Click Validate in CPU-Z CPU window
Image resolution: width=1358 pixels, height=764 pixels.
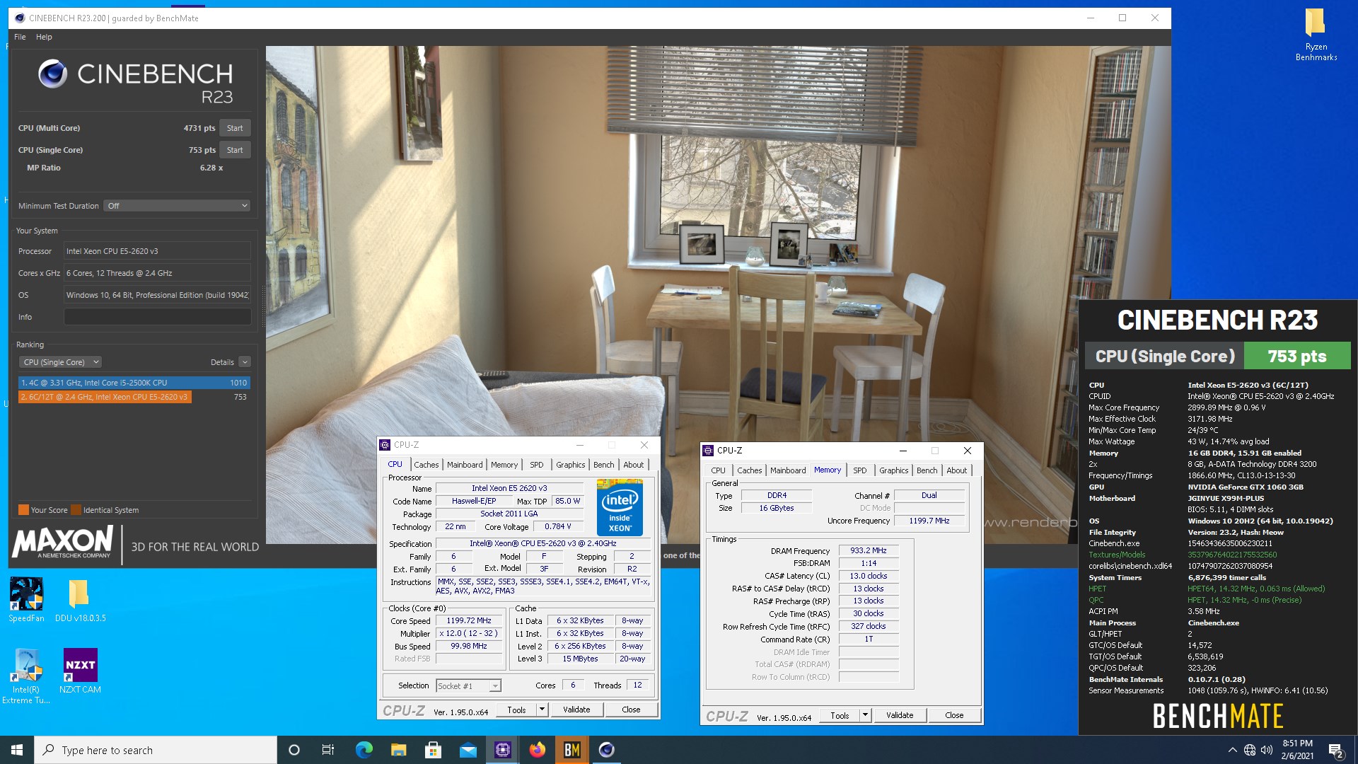coord(576,710)
